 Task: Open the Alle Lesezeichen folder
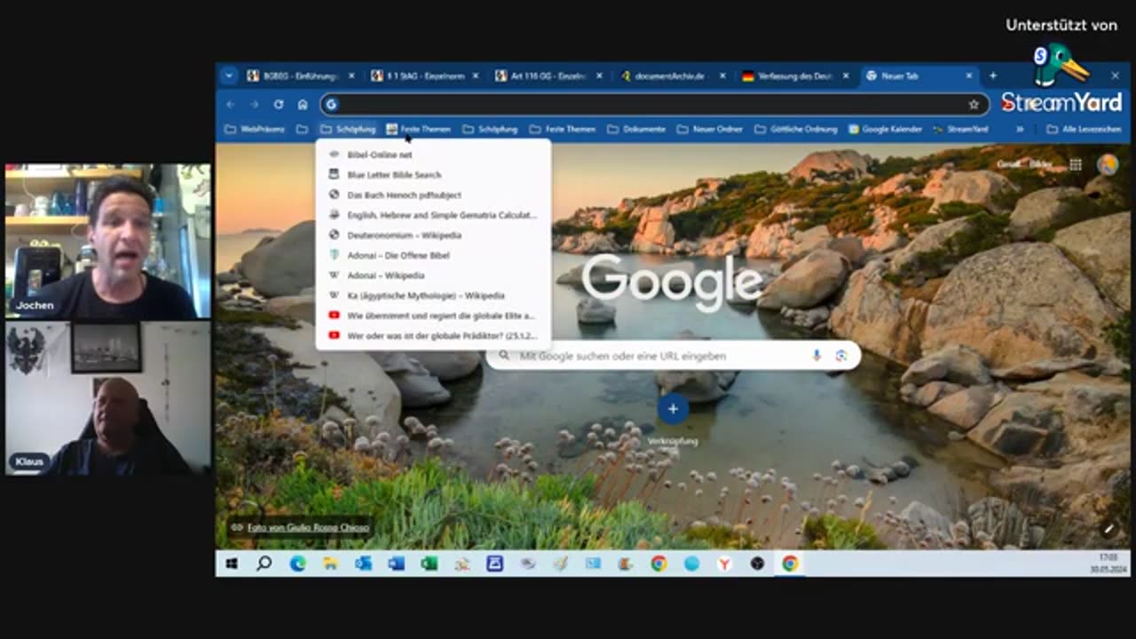1084,129
